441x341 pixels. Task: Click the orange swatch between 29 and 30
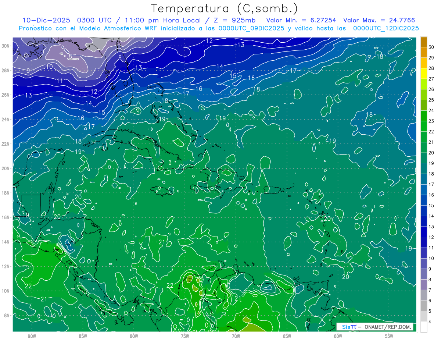click(424, 53)
